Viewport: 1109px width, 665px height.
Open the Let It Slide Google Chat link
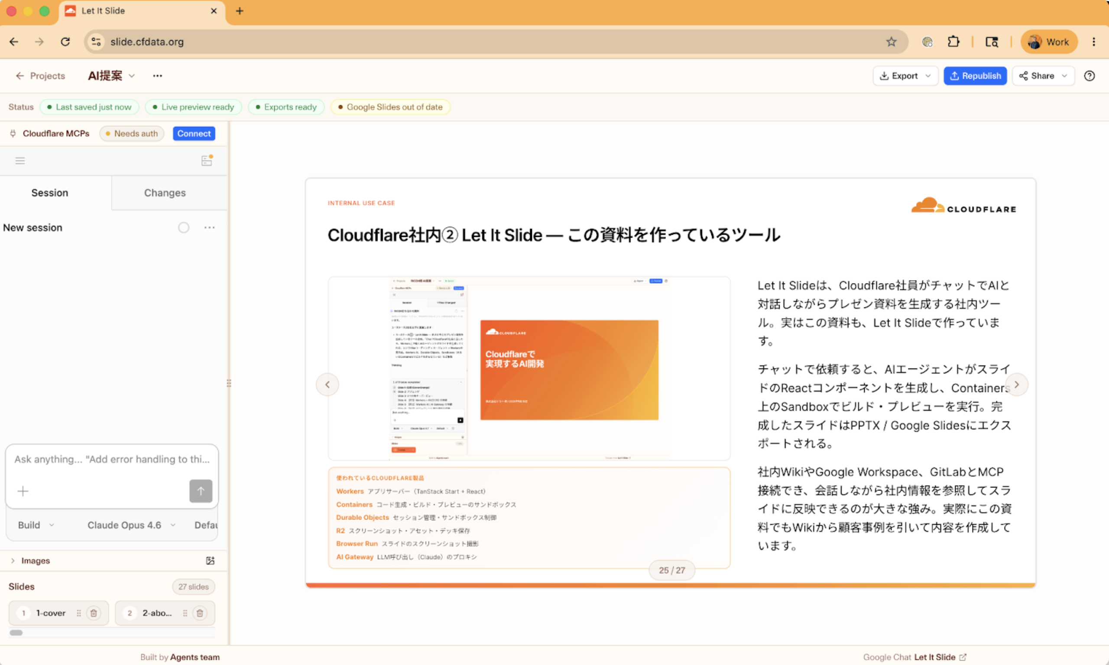pyautogui.click(x=940, y=657)
